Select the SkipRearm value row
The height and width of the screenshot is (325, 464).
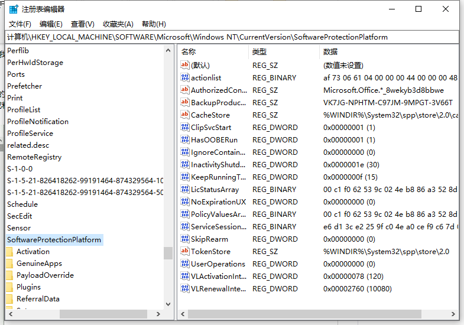coord(209,239)
